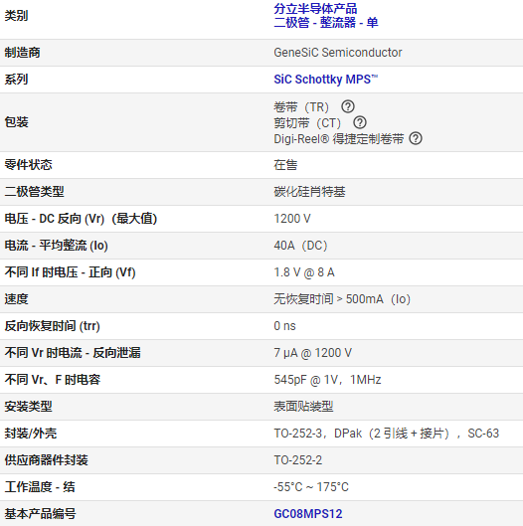Click the 7 µA @ 1200 V value
The width and height of the screenshot is (523, 526).
313,353
